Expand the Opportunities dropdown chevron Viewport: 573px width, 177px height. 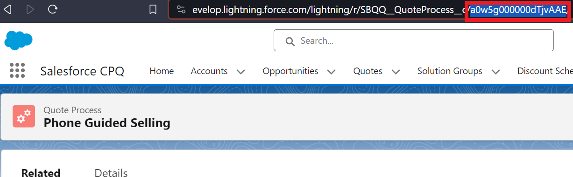tap(331, 72)
